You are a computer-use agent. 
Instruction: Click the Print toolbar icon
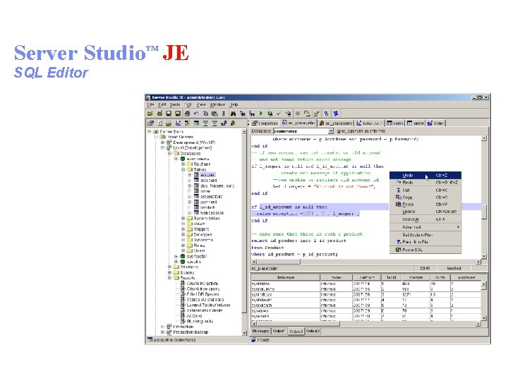(187, 114)
